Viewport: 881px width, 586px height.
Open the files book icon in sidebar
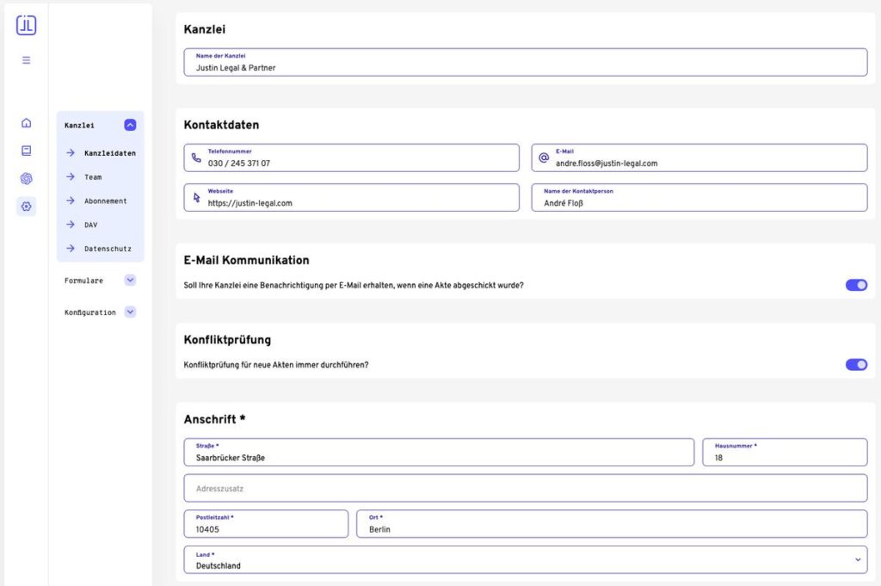coord(26,151)
